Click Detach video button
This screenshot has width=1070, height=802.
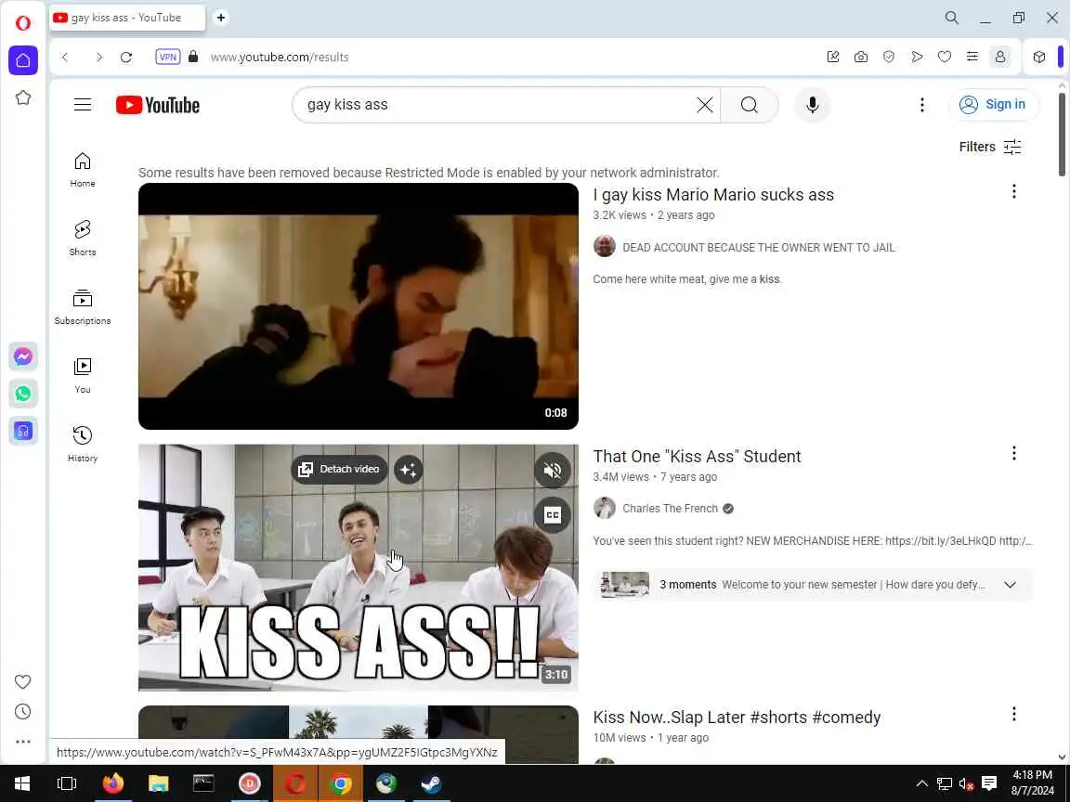(339, 469)
